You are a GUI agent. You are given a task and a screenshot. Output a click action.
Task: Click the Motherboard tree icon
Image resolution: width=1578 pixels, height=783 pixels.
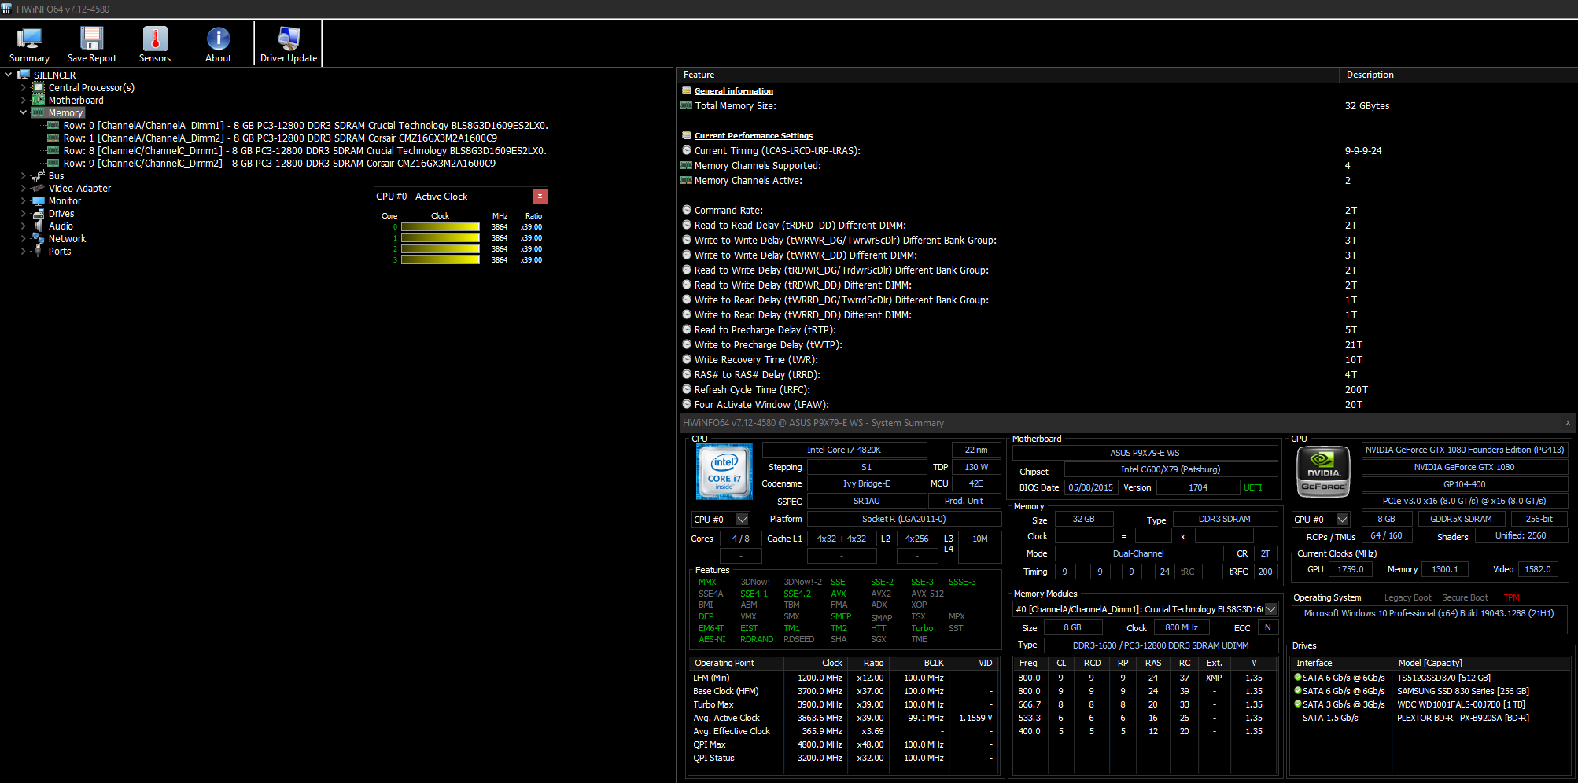[39, 101]
